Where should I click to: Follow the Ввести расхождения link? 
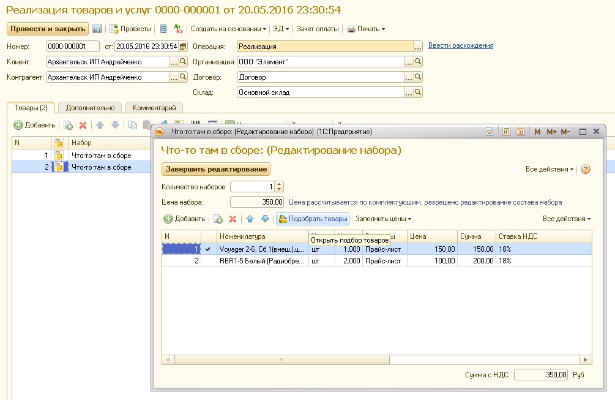pyautogui.click(x=461, y=46)
